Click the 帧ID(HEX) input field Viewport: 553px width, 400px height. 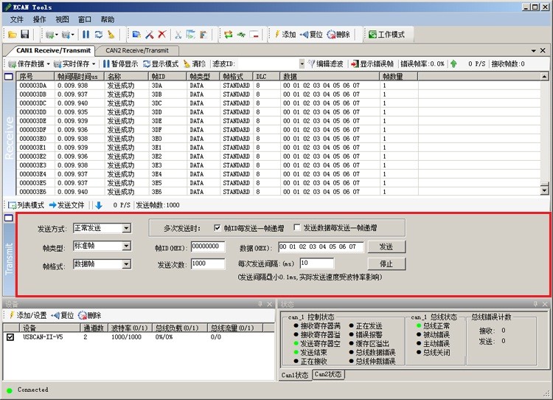(x=208, y=246)
